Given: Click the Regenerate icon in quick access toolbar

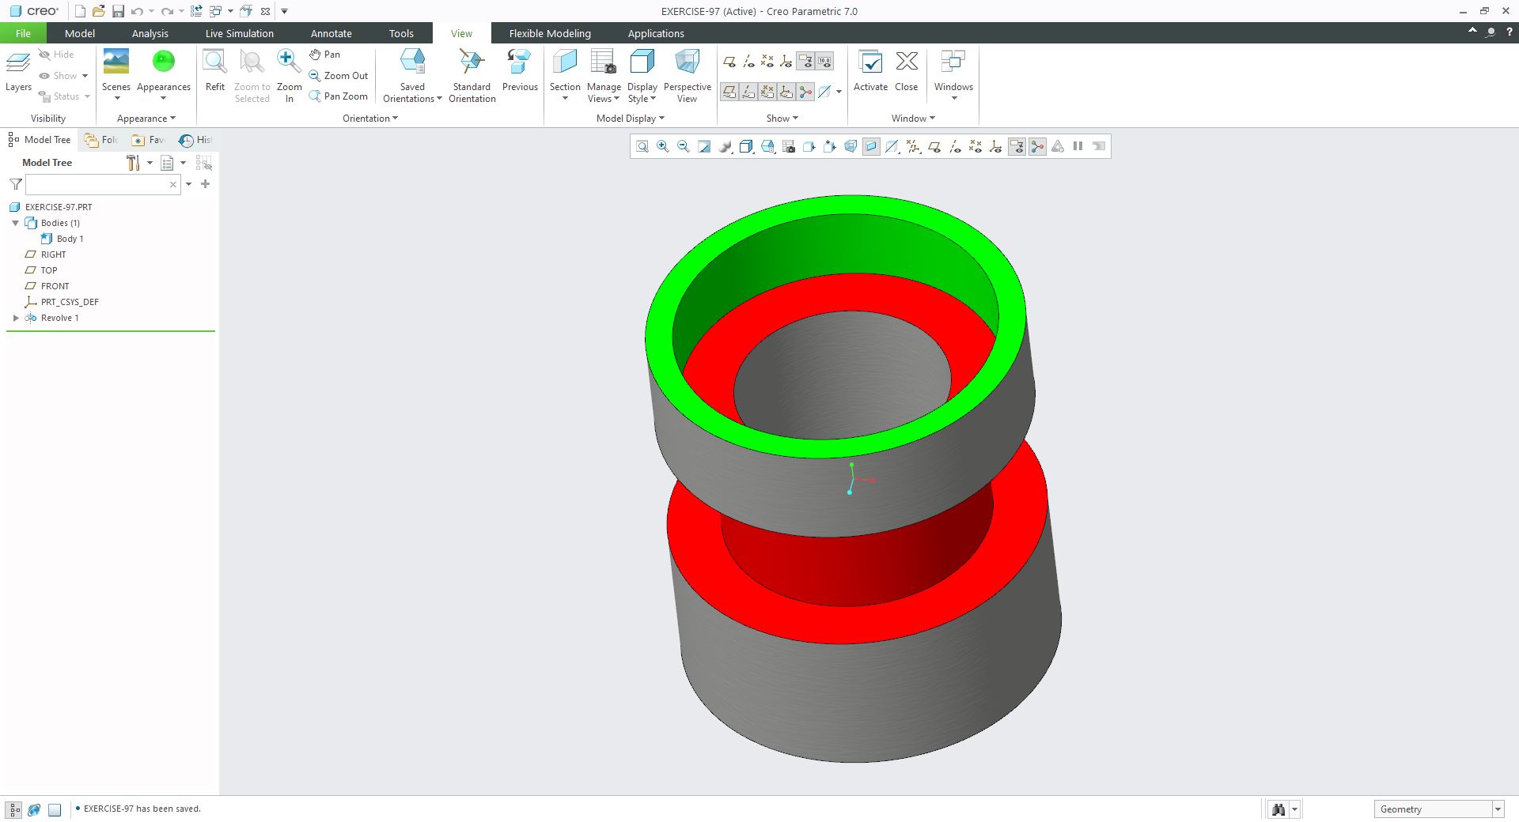Looking at the screenshot, I should 196,11.
